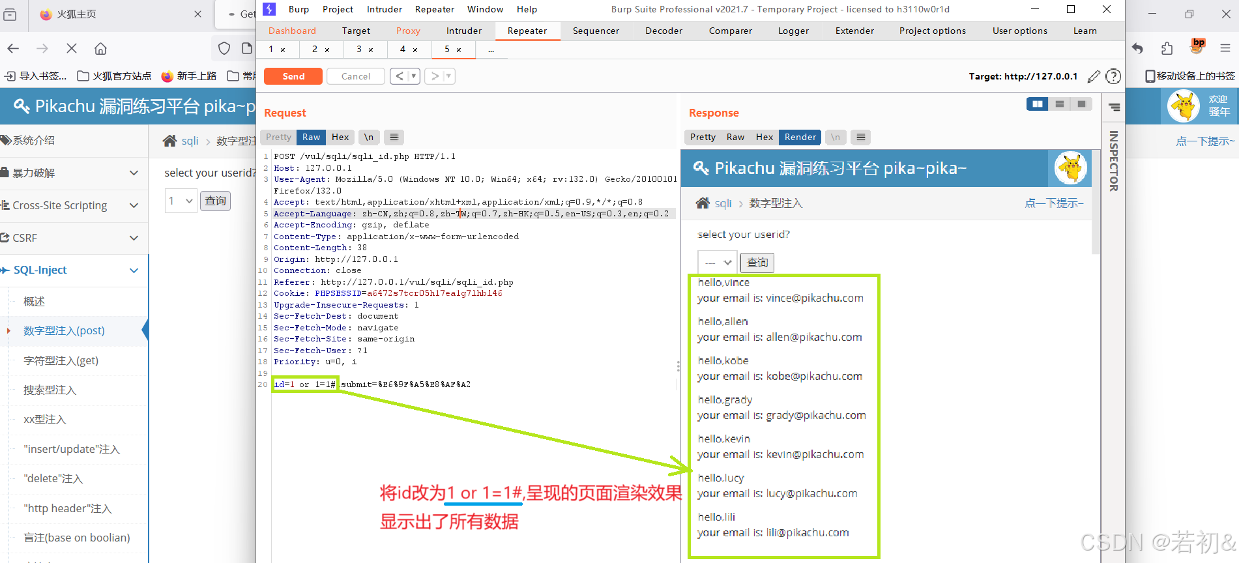Click the Firefox undo arrow toolbar icon
The width and height of the screenshot is (1239, 563).
1137,48
